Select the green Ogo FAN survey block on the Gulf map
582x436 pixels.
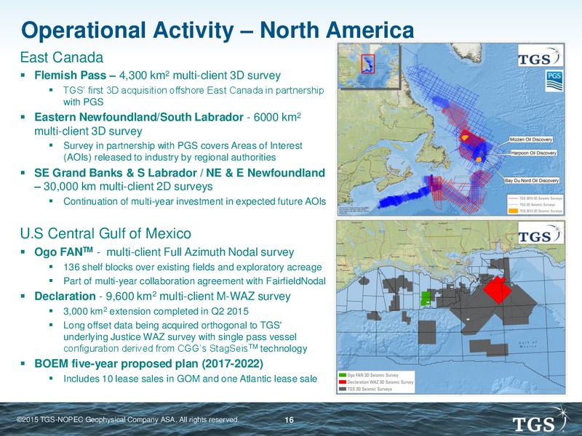point(426,298)
